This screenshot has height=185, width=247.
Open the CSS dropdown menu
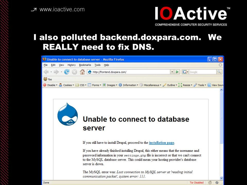[81, 85]
